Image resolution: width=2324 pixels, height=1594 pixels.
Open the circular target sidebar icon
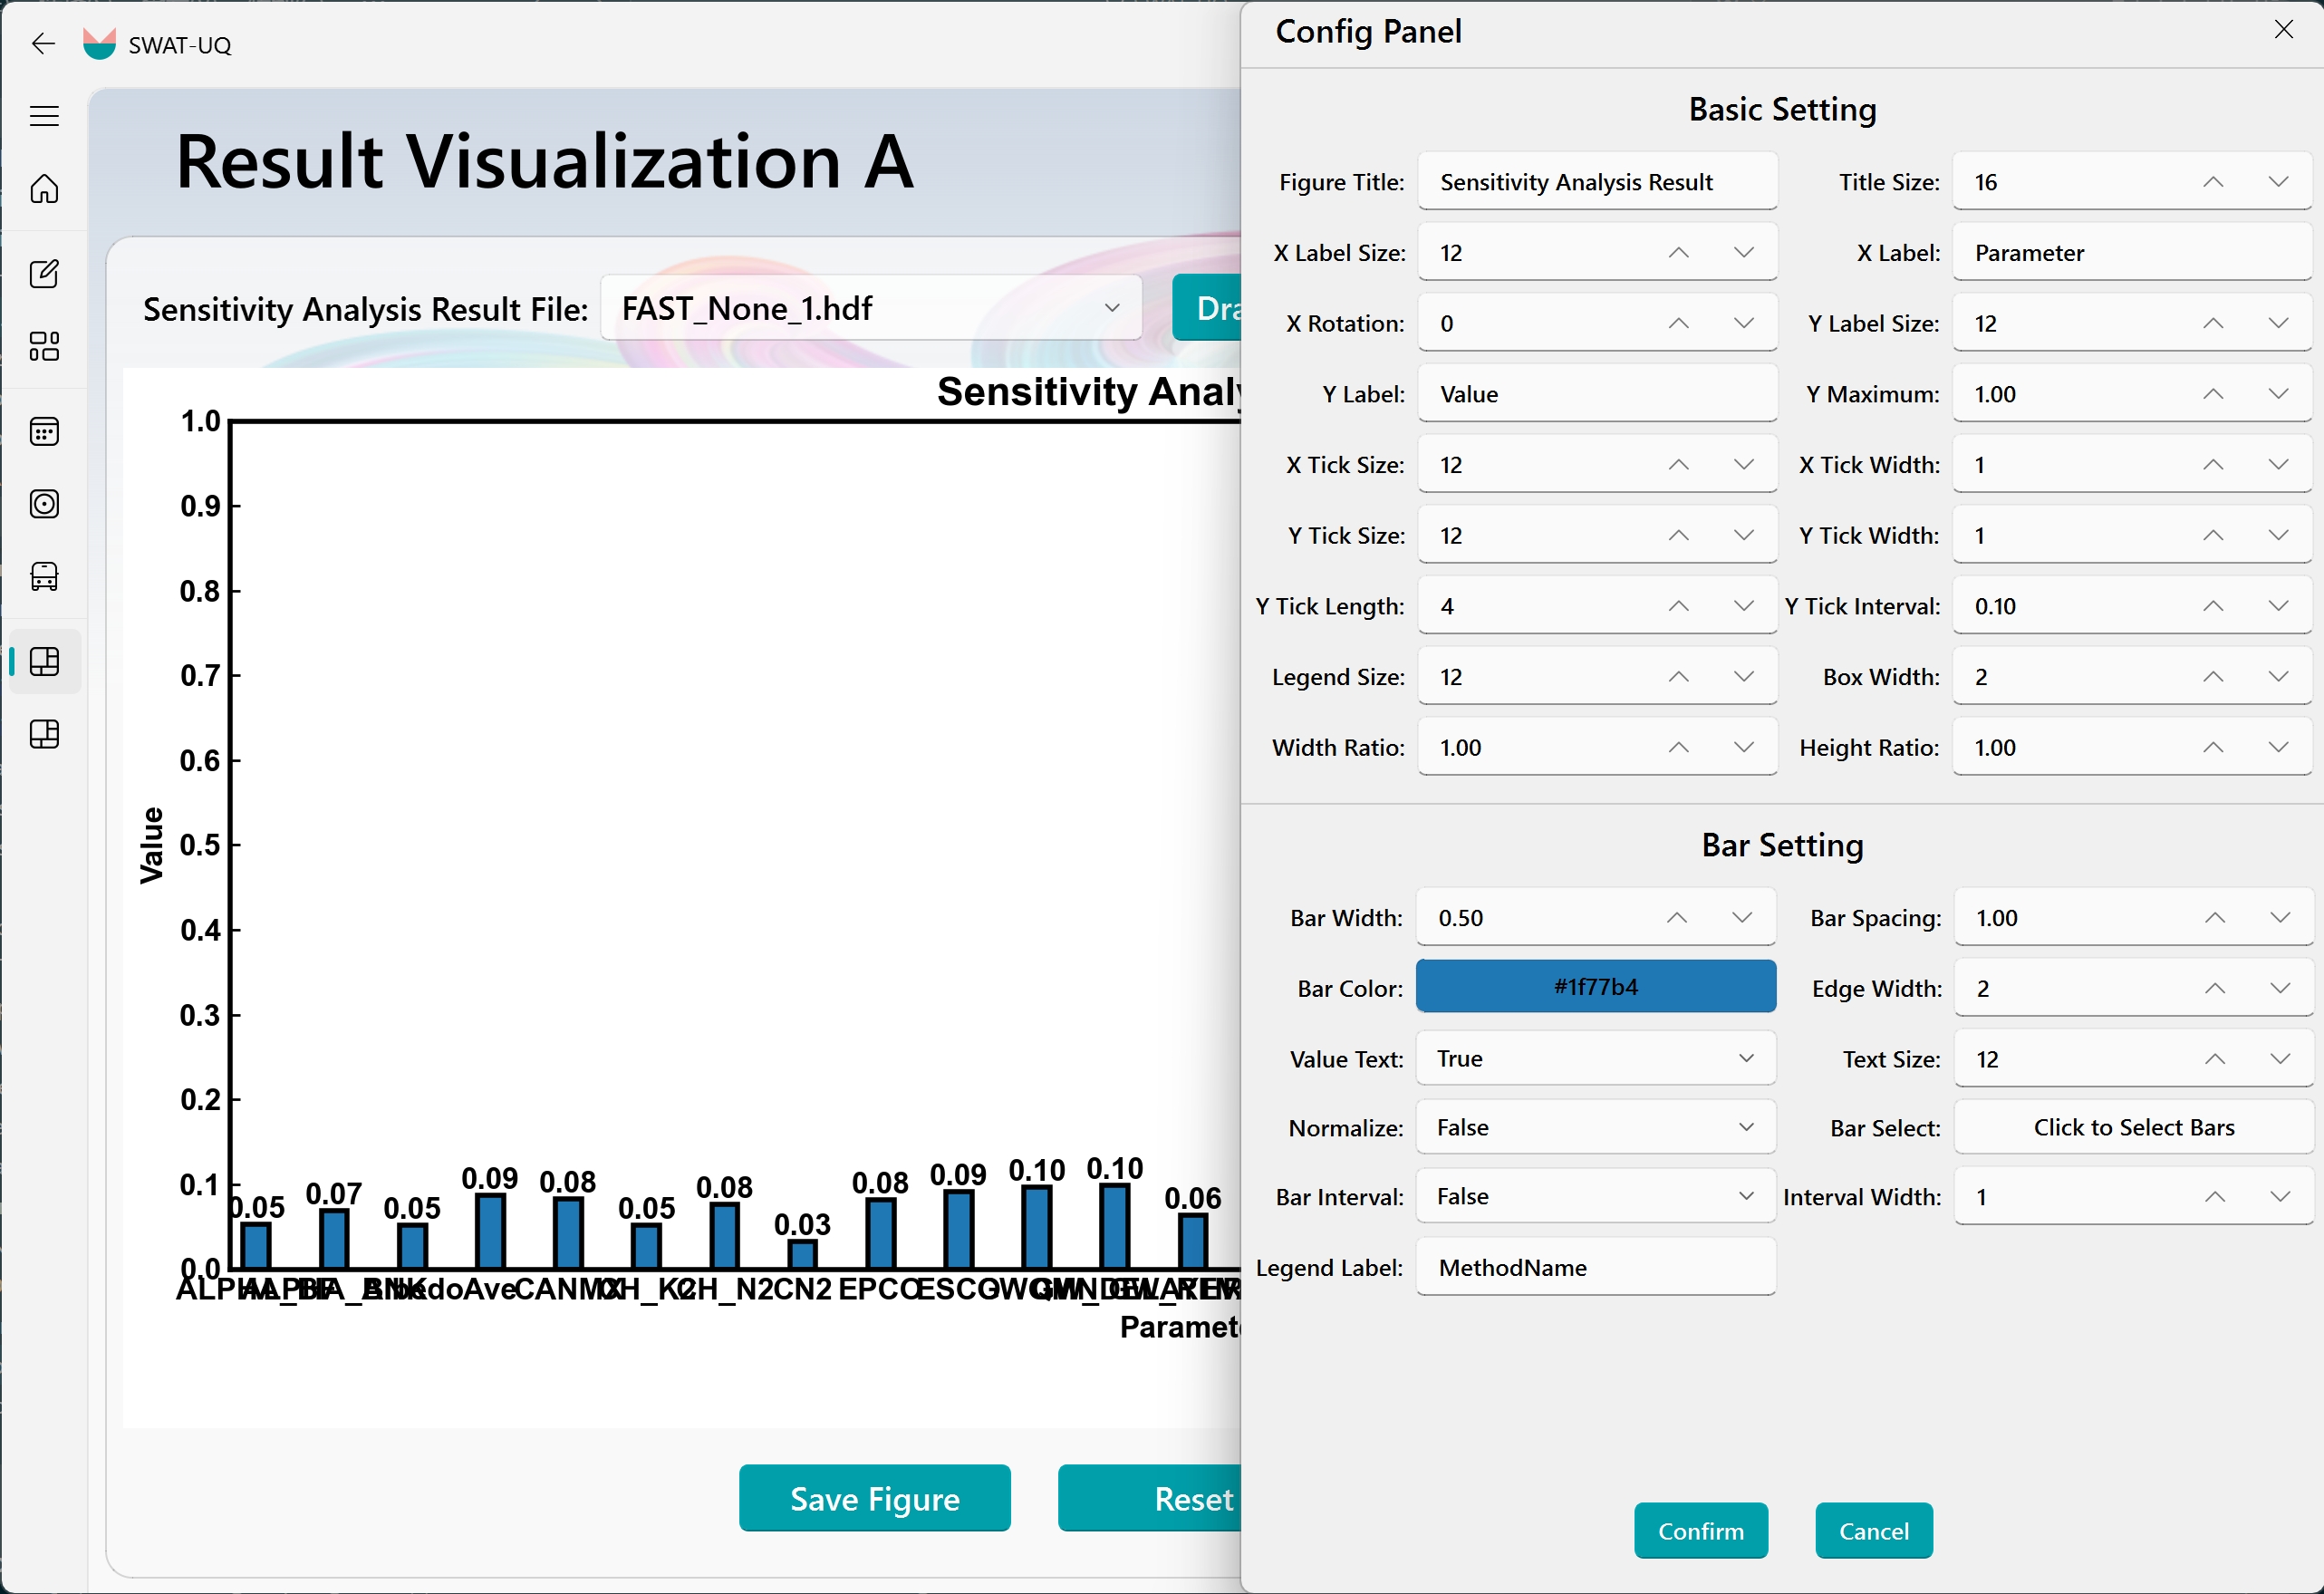click(x=44, y=504)
